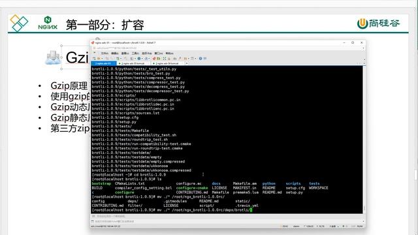Open the 帮助 (Help) menu
This screenshot has height=235, width=418.
pyautogui.click(x=170, y=54)
